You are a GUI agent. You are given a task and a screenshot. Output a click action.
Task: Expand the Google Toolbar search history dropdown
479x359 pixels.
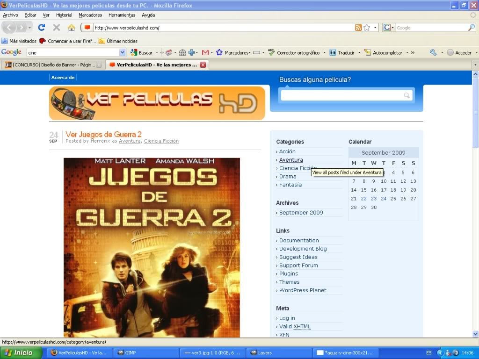click(x=123, y=52)
